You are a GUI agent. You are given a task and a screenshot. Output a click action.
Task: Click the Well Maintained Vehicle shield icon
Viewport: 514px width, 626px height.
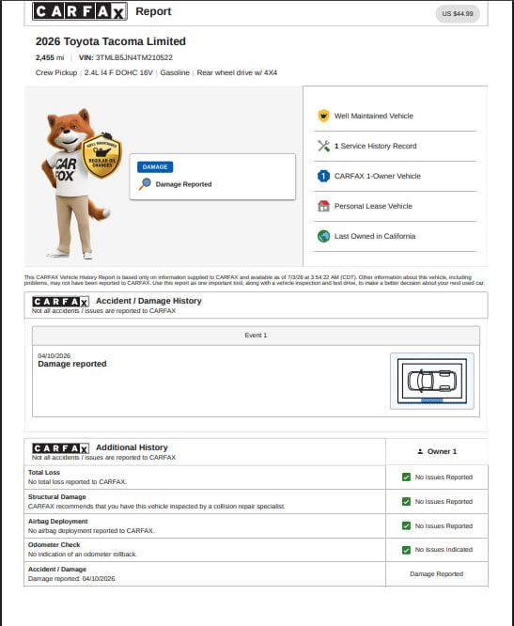click(323, 116)
